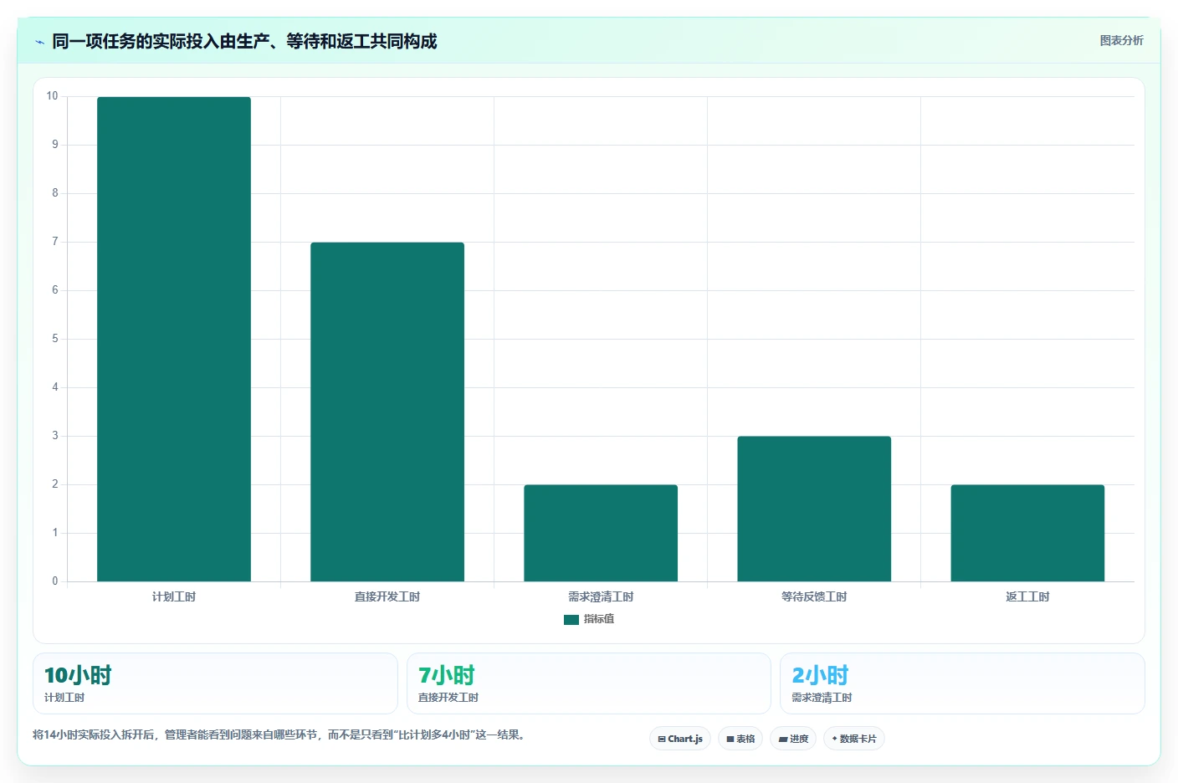Viewport: 1178px width, 783px height.
Task: Click the y-axis value 2
Action: click(55, 484)
